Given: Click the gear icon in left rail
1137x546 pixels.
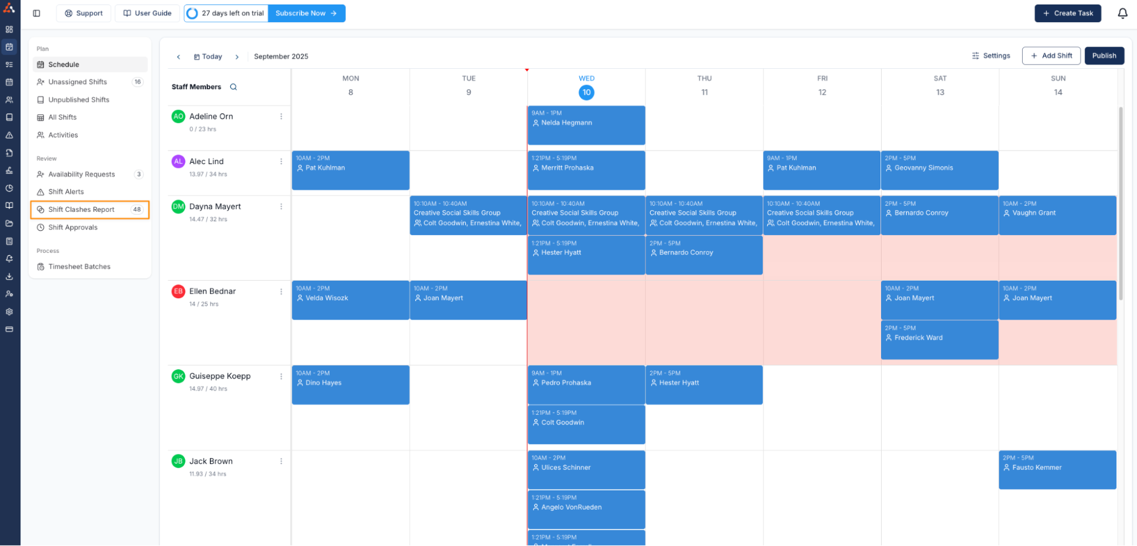Looking at the screenshot, I should pyautogui.click(x=9, y=312).
